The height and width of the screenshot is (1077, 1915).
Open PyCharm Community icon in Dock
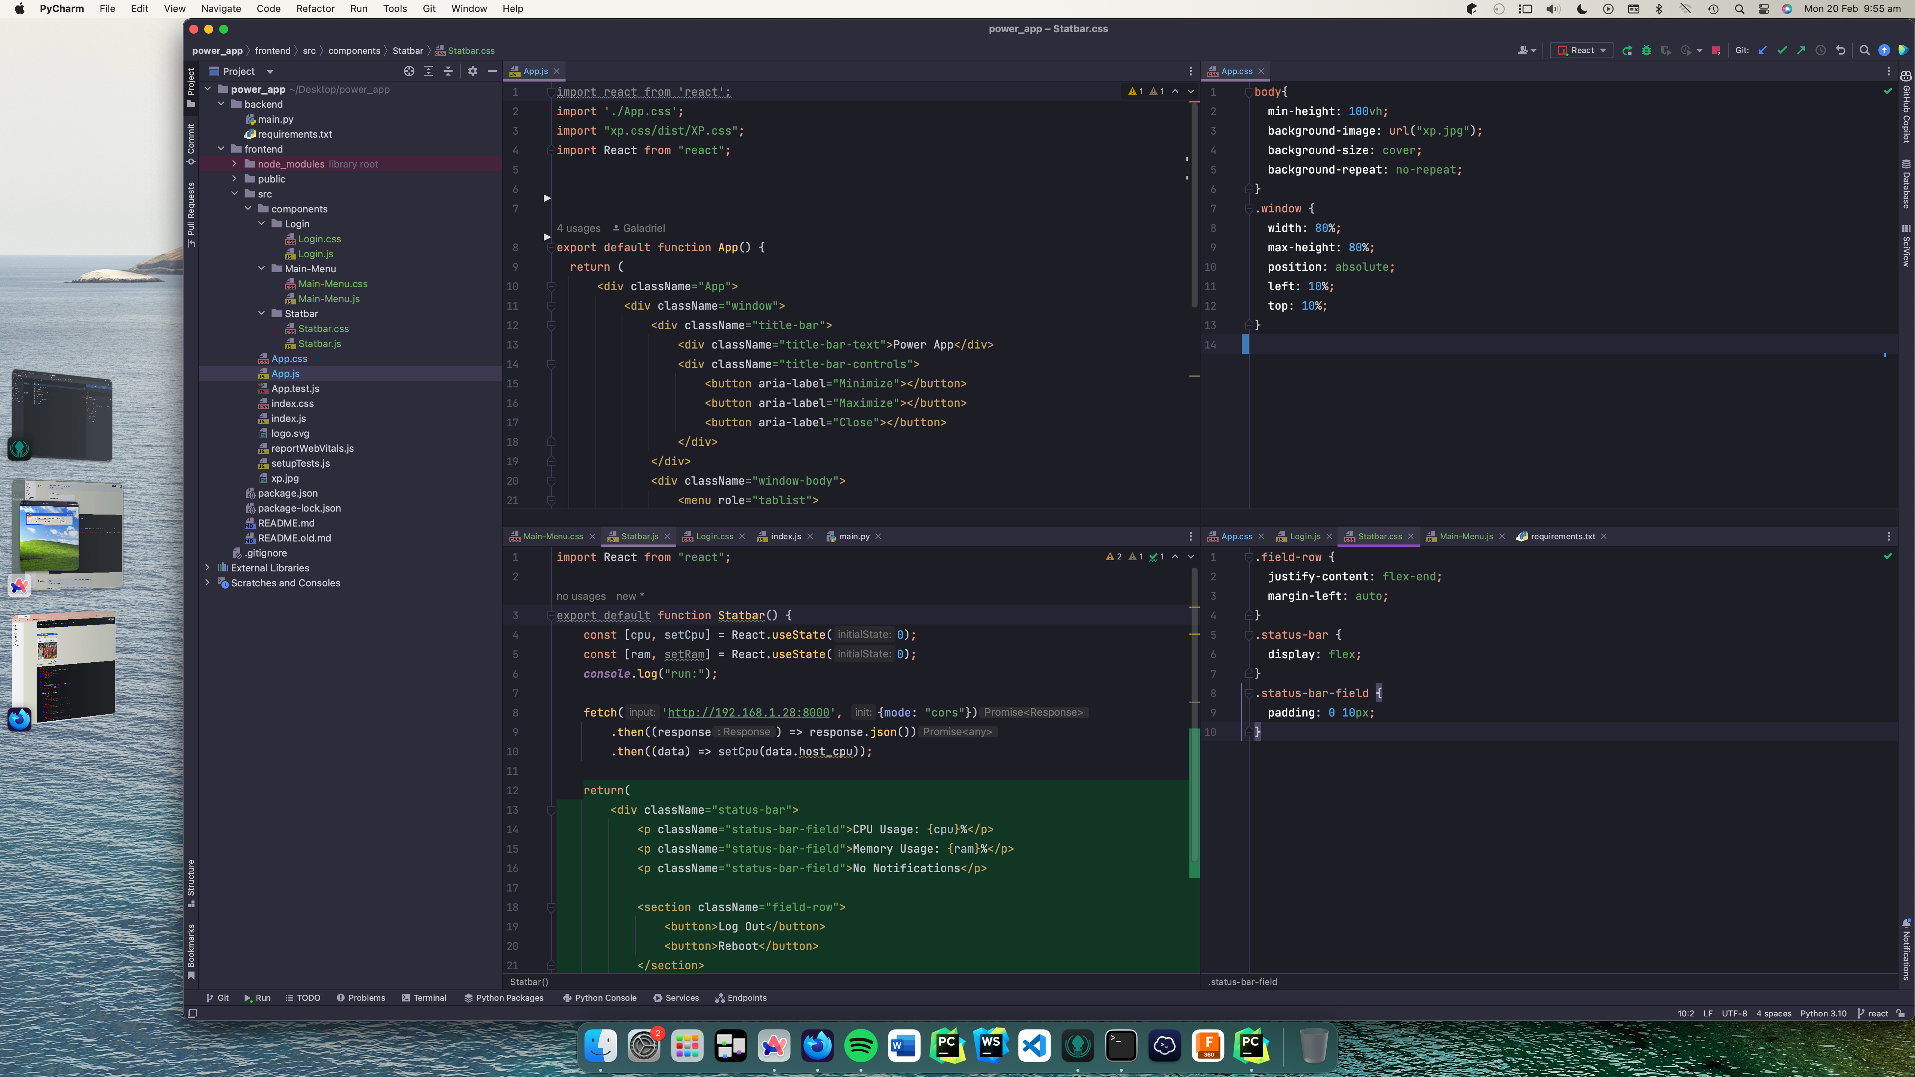tap(947, 1046)
